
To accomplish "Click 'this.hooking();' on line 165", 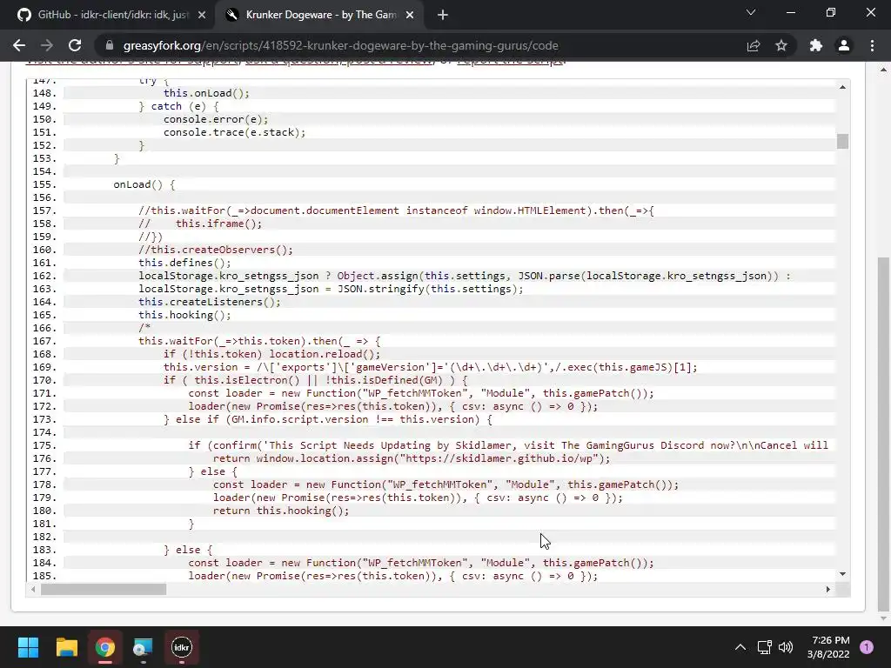I will click(x=184, y=315).
